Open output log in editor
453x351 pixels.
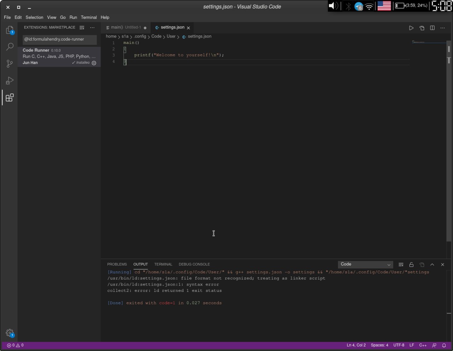(x=422, y=265)
